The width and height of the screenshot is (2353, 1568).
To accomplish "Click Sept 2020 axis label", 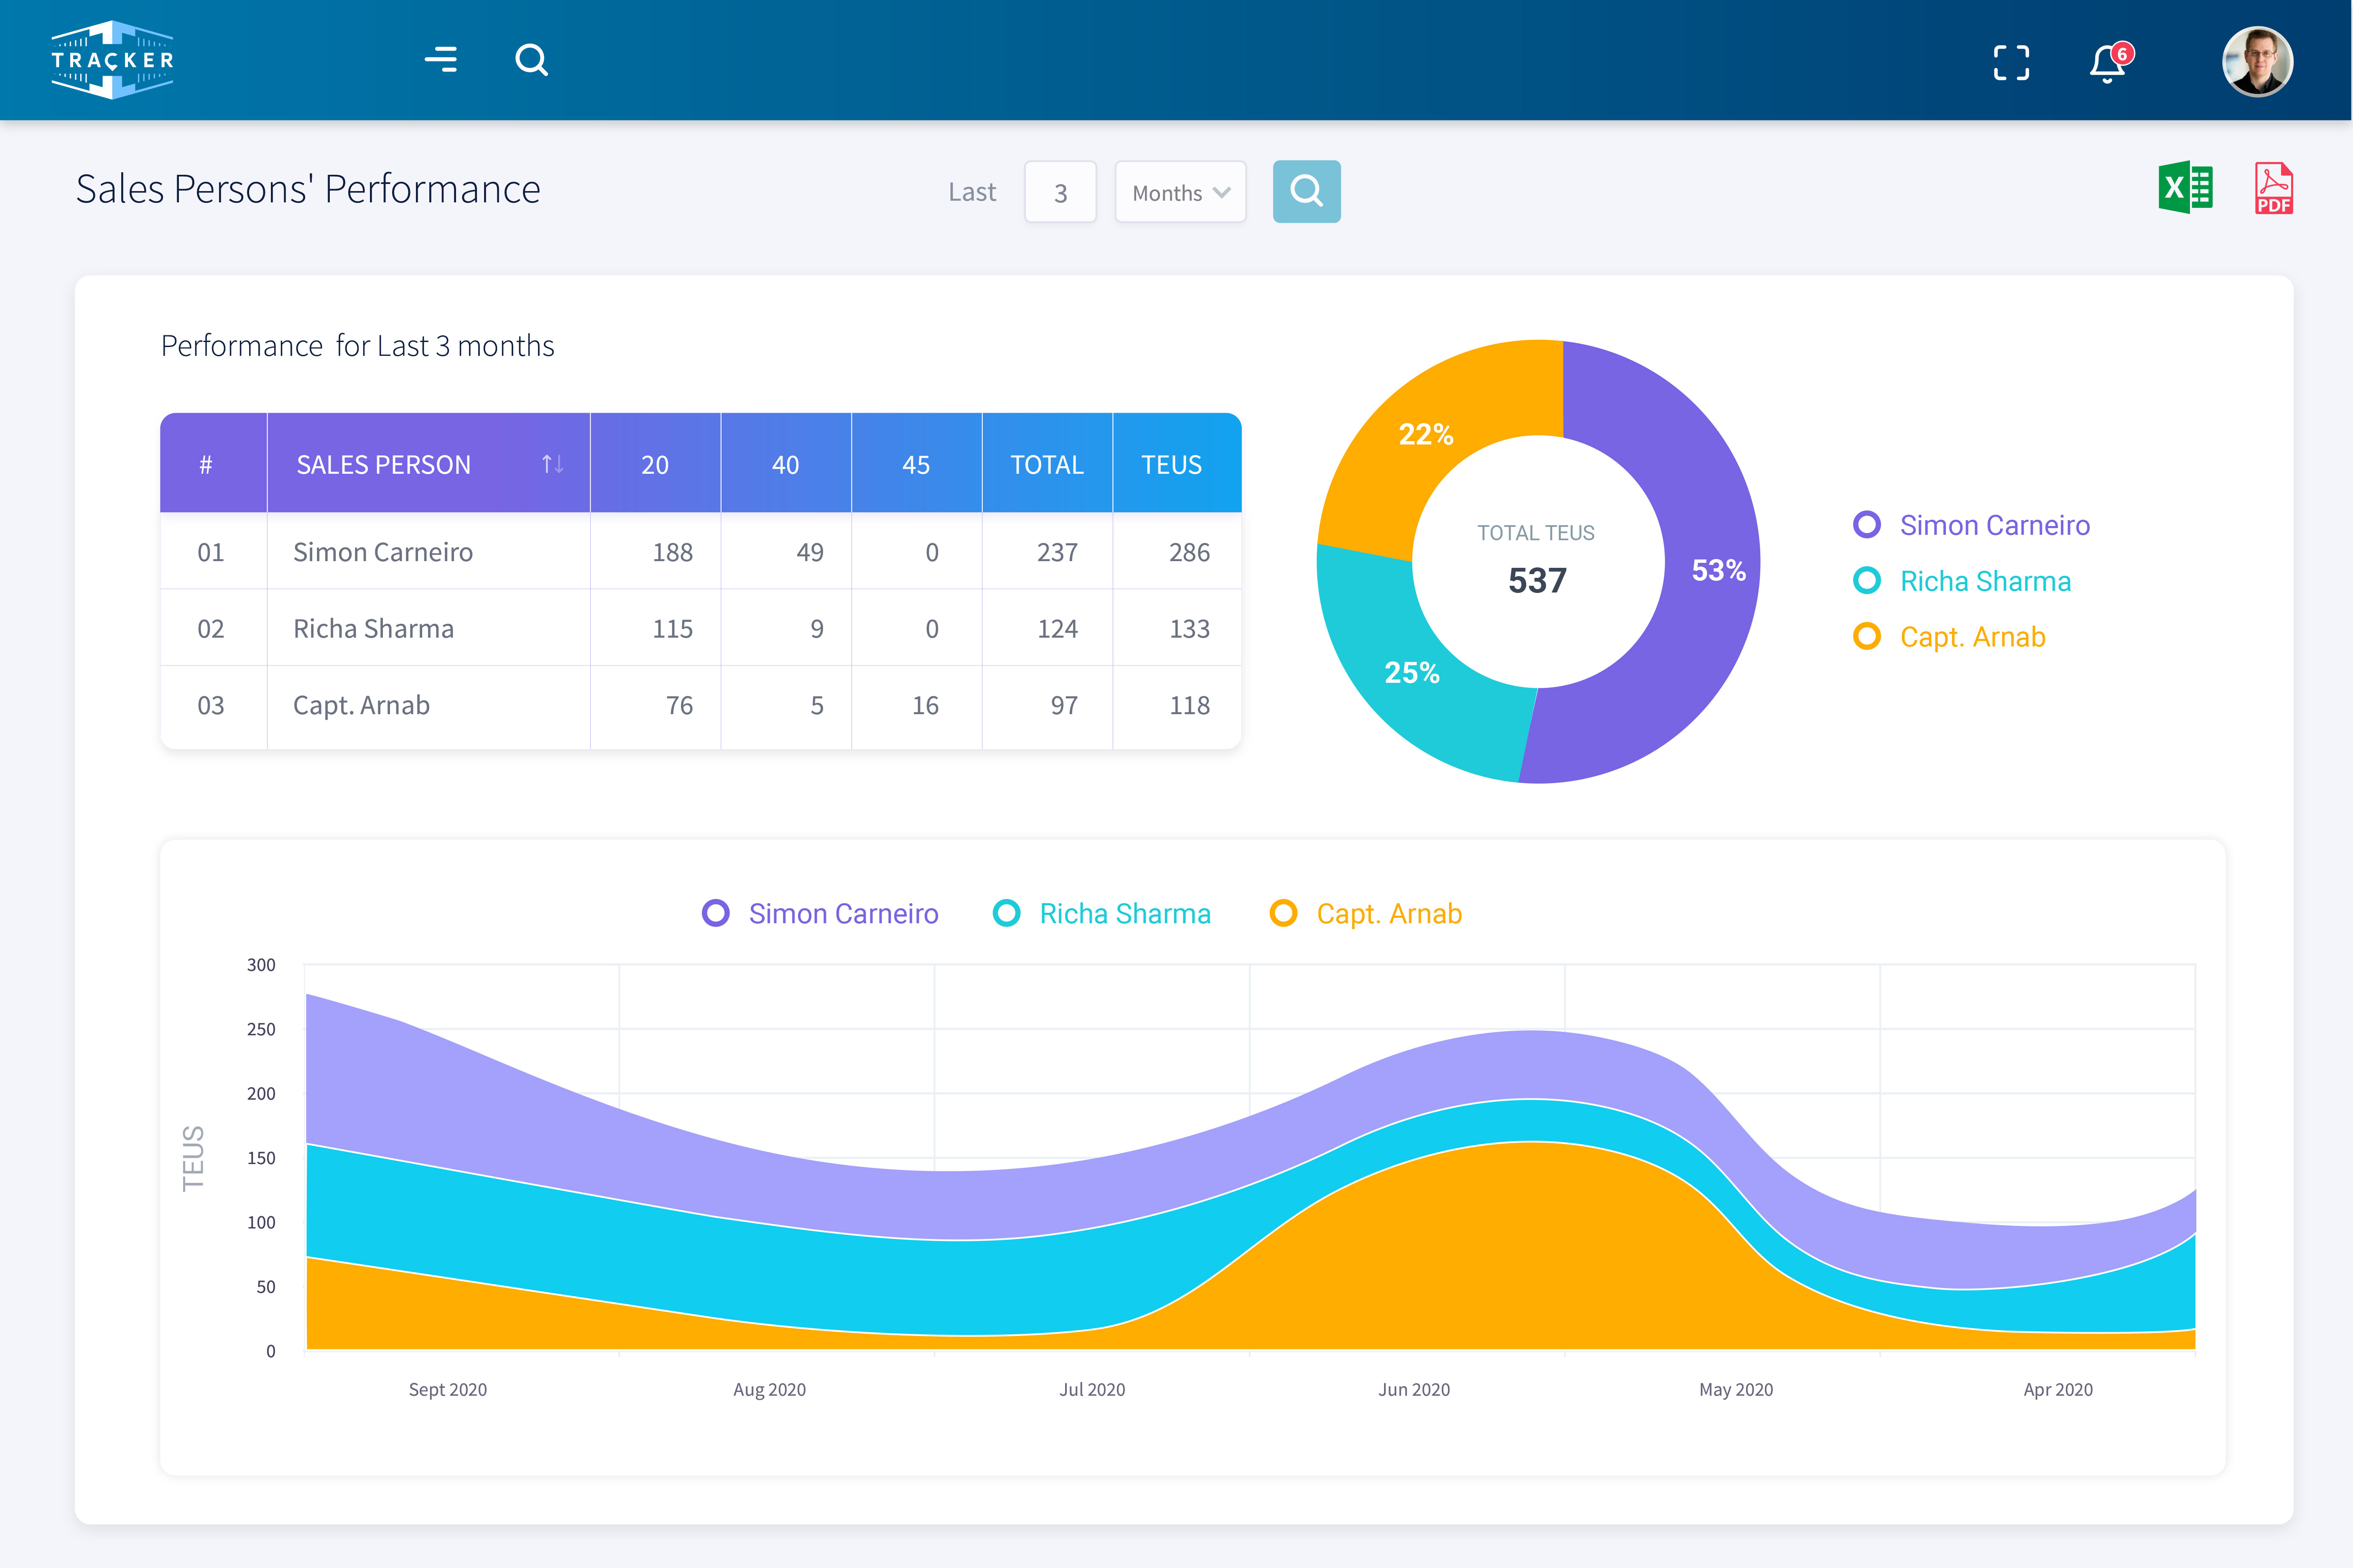I will point(448,1389).
